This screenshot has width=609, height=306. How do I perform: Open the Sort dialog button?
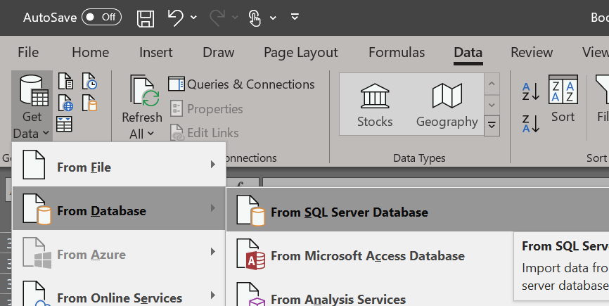pos(563,99)
